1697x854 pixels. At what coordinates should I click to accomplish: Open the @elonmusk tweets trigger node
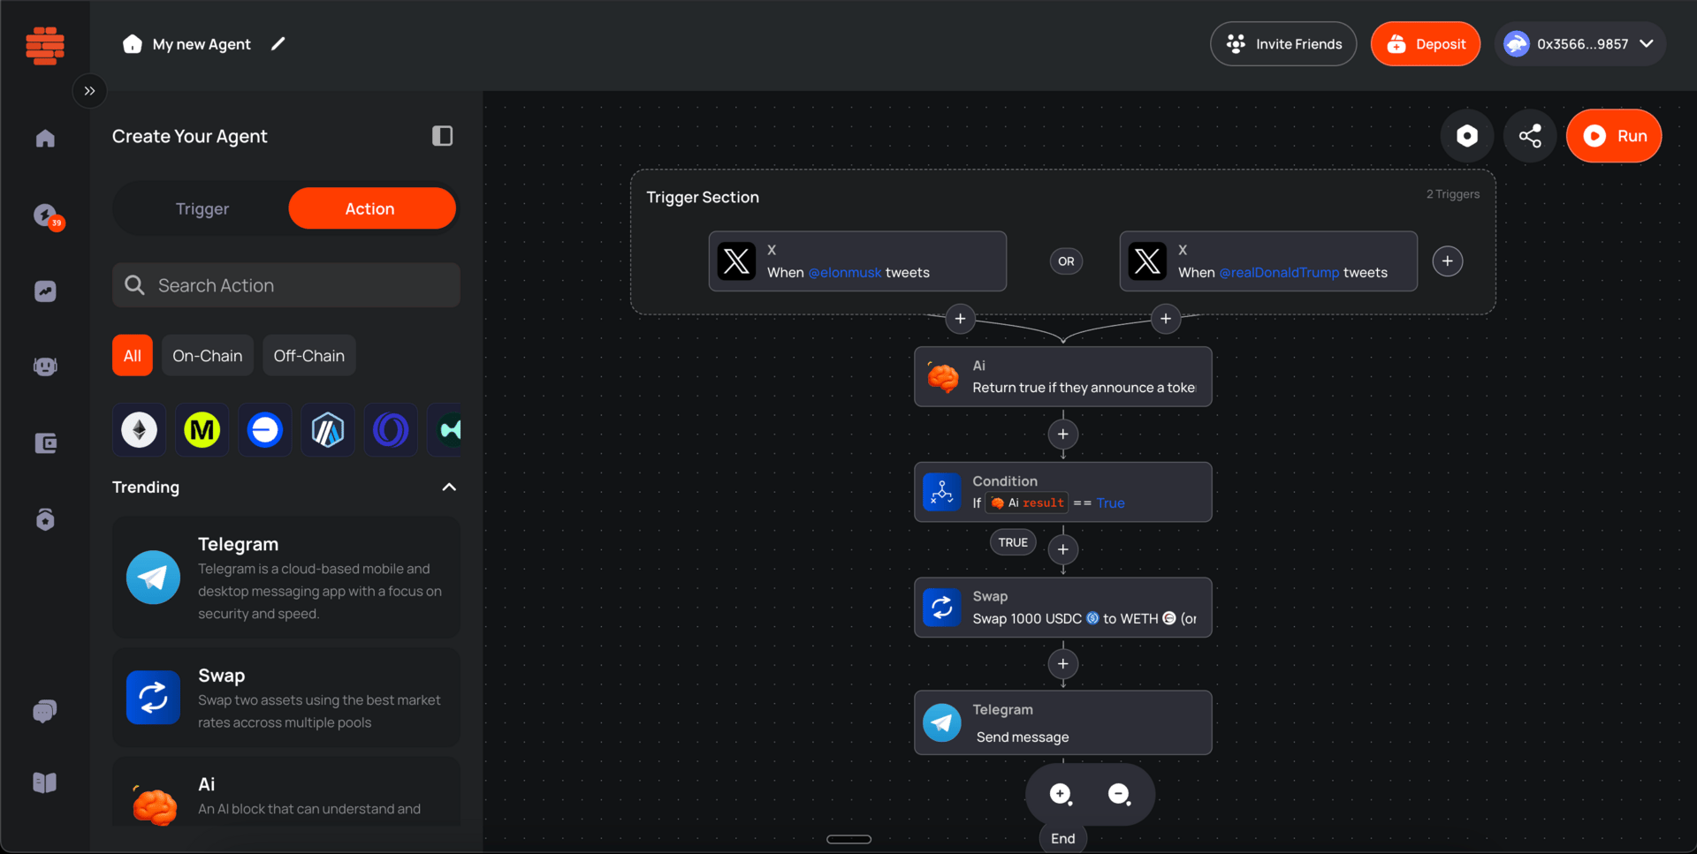[x=857, y=261]
